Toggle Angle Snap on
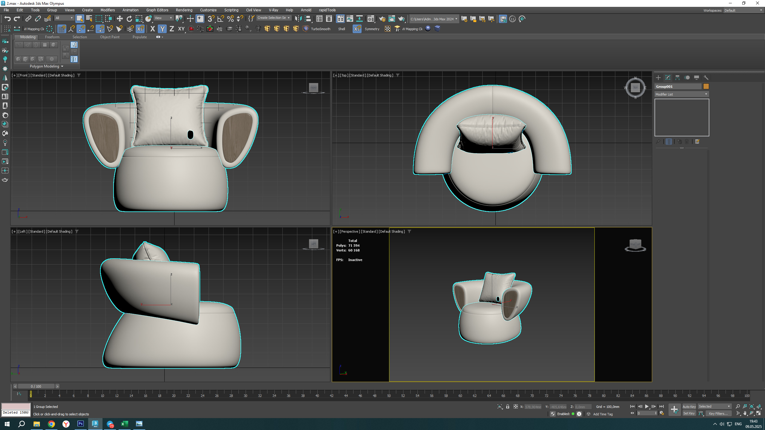Viewport: 765px width, 430px height. 221,19
